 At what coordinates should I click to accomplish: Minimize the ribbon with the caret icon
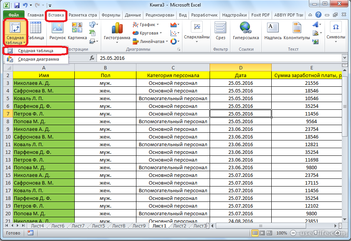click(x=310, y=15)
